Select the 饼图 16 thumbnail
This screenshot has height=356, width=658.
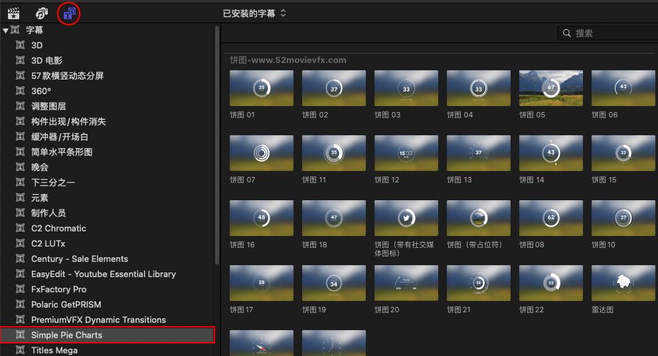click(262, 218)
